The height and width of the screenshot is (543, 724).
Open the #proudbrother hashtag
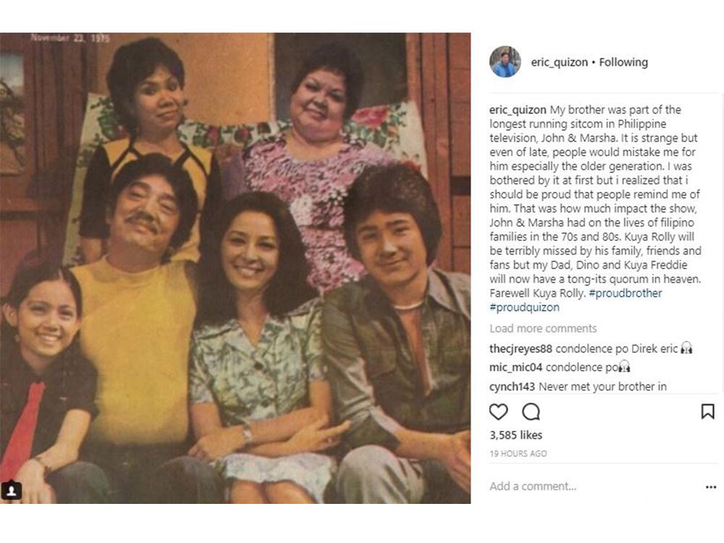(626, 293)
